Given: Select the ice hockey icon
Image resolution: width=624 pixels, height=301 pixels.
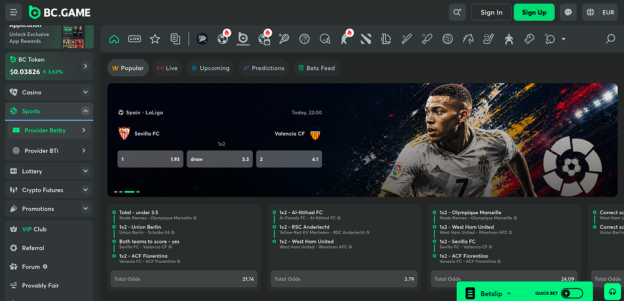Looking at the screenshot, I should 489,39.
